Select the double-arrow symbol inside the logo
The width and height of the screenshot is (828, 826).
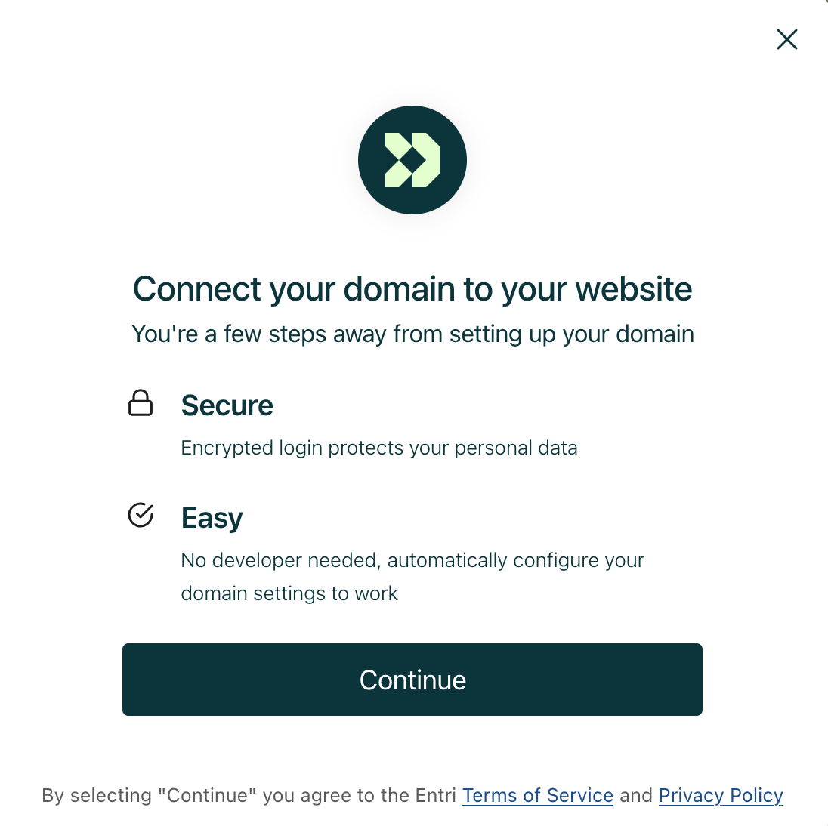click(412, 159)
